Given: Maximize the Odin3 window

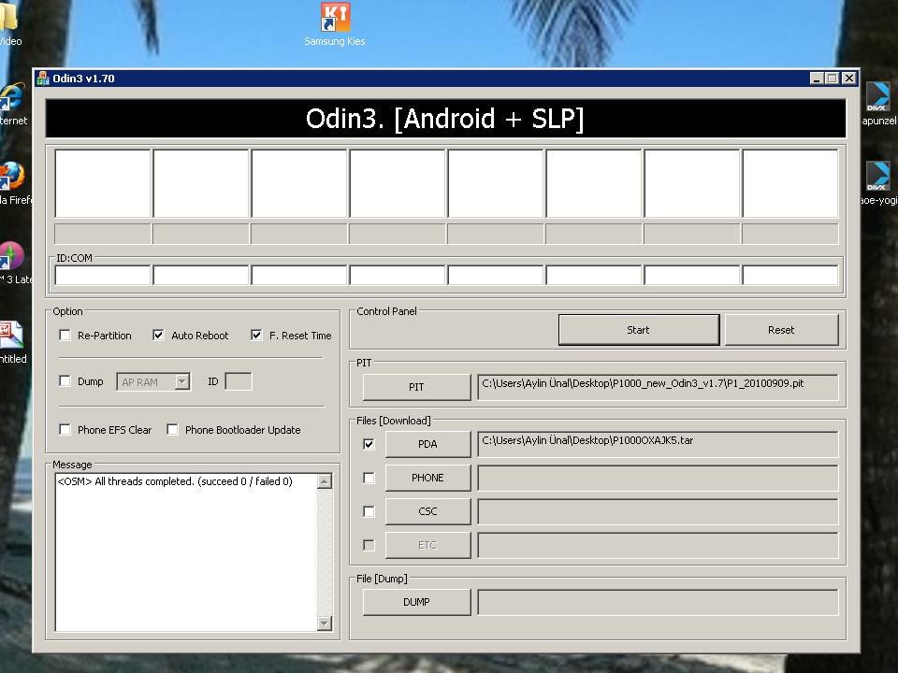Looking at the screenshot, I should (x=833, y=79).
